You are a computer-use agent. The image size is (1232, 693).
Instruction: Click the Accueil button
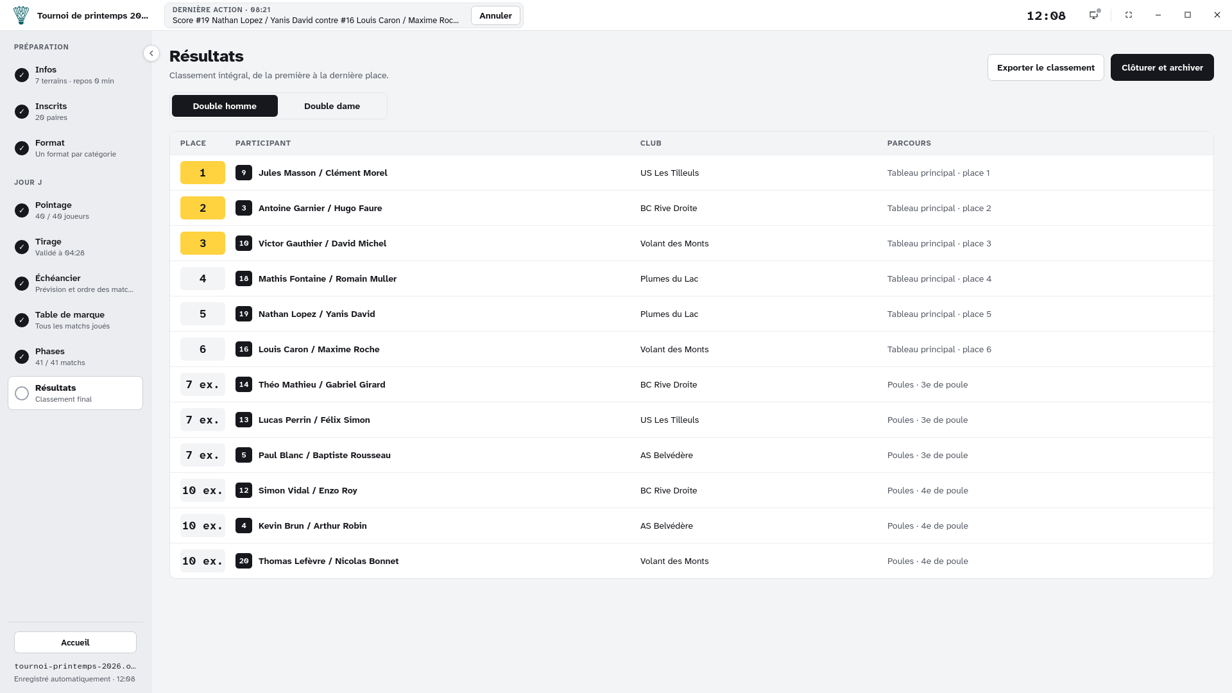76,642
